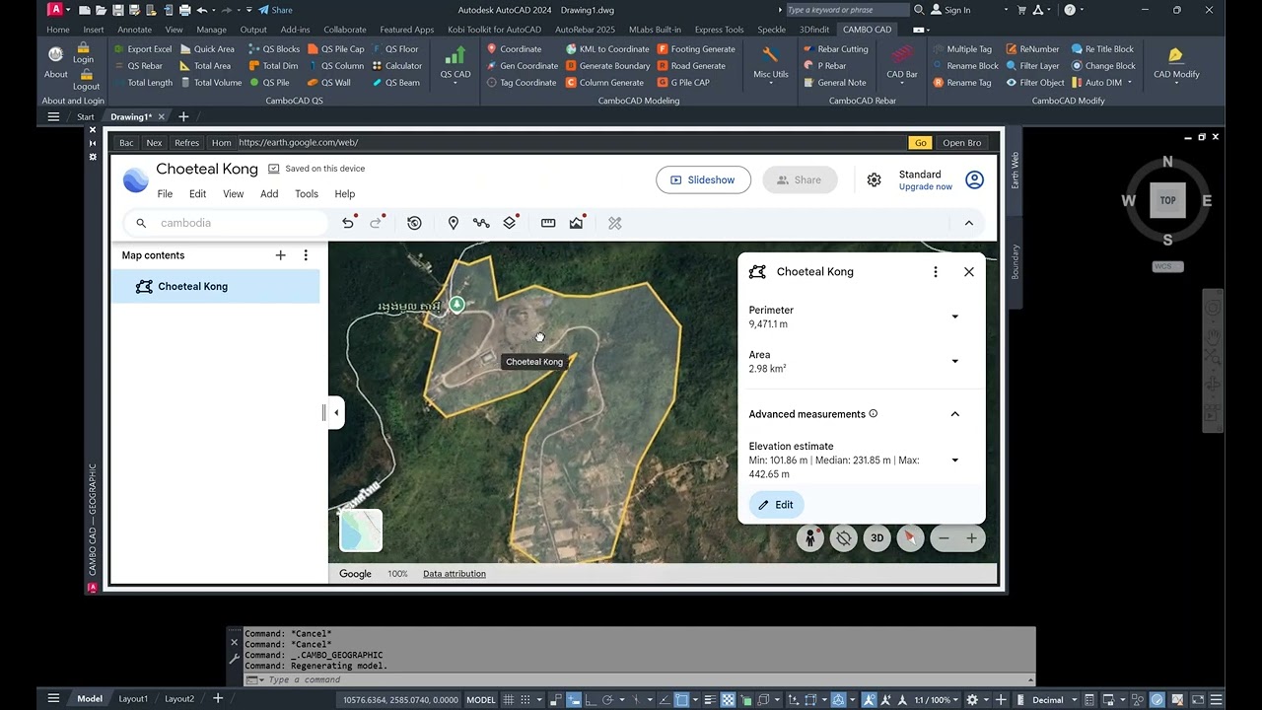Click the Pegman street view icon

pyautogui.click(x=810, y=538)
